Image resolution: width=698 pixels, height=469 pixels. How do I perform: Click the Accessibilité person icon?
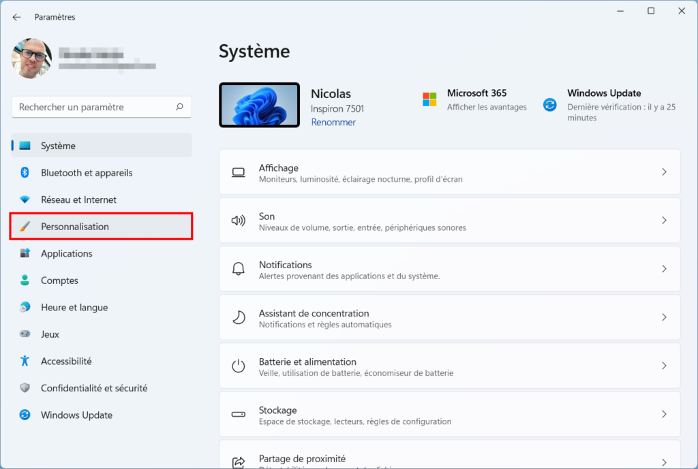(x=25, y=361)
